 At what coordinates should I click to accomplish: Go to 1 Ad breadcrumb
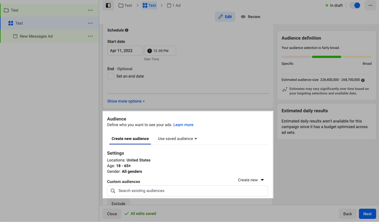point(174,5)
